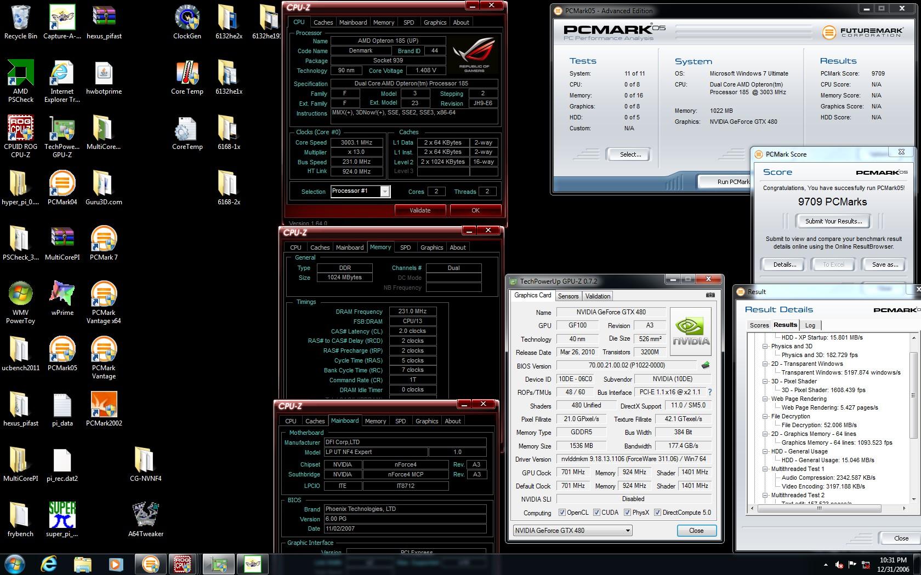Click the GPU-Z screenshot camera icon
This screenshot has width=921, height=575.
click(x=710, y=295)
